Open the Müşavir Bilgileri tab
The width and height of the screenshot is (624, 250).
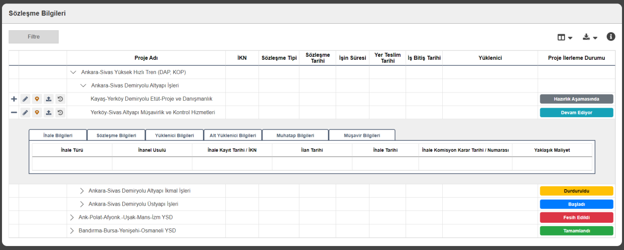point(362,135)
